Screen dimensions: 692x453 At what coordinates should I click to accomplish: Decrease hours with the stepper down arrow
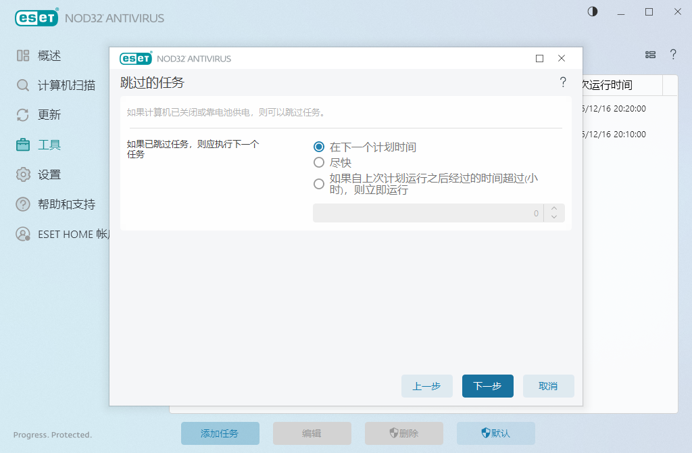click(554, 217)
